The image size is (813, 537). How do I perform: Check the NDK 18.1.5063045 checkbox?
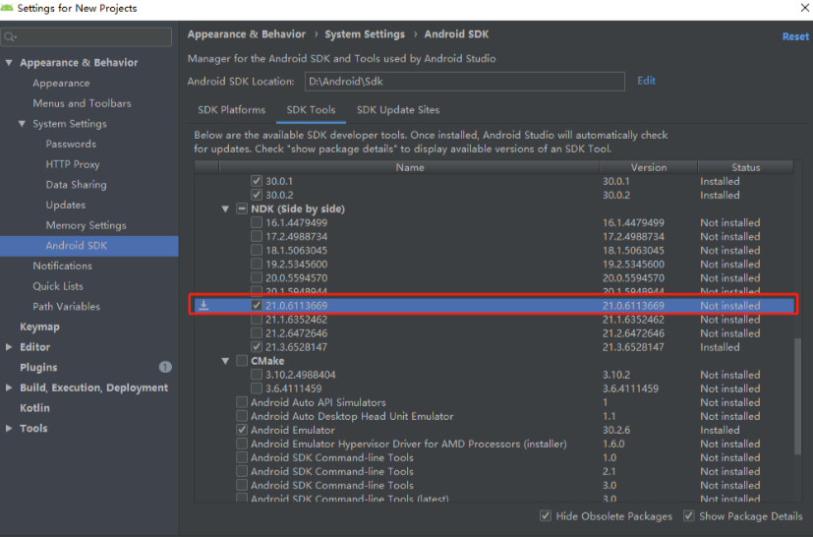(257, 250)
